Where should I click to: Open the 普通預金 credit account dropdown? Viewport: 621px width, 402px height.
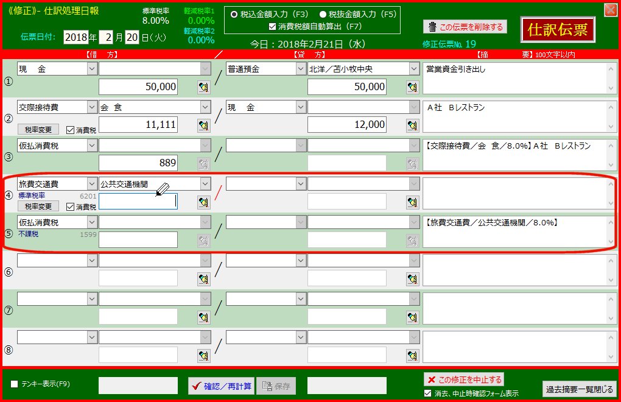pyautogui.click(x=300, y=69)
